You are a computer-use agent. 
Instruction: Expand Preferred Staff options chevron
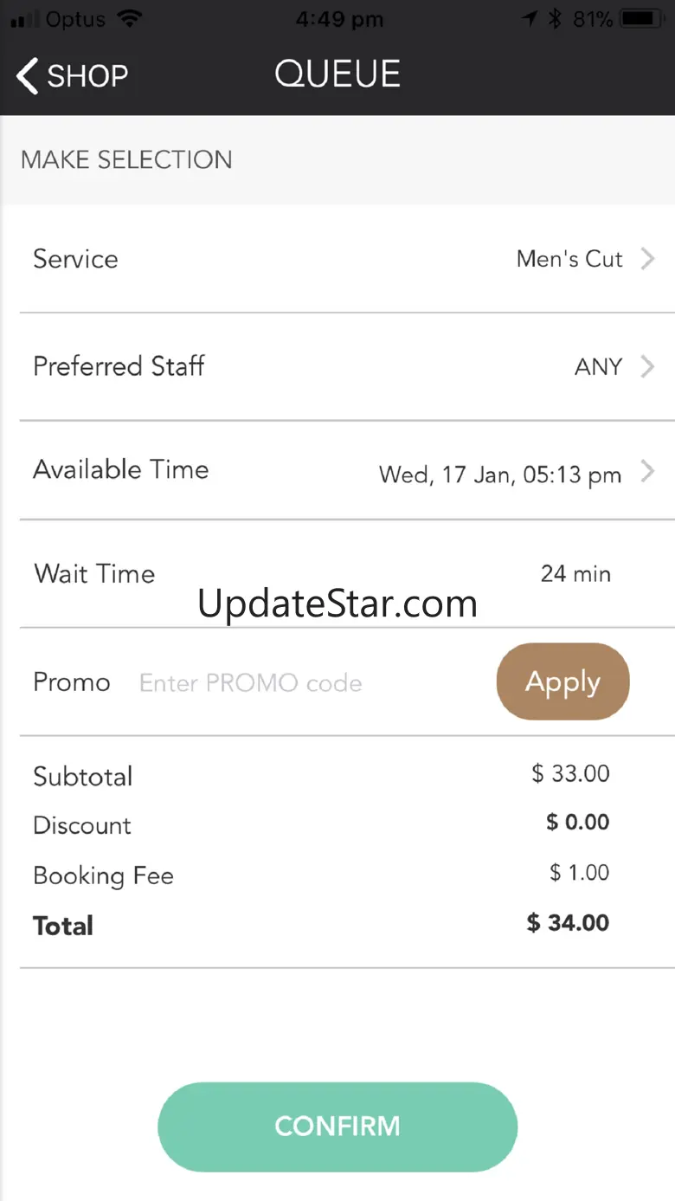pos(647,366)
